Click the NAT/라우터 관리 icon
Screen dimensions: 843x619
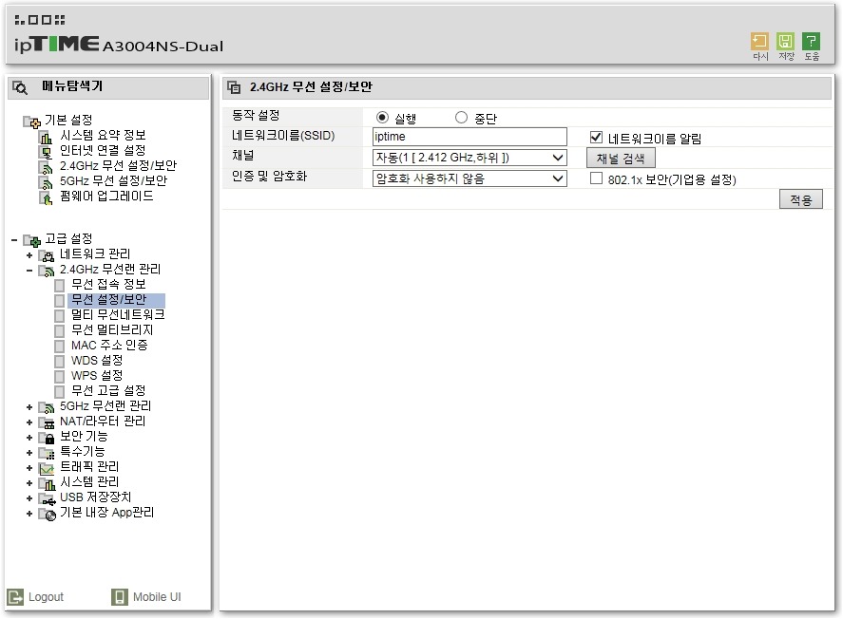click(47, 423)
